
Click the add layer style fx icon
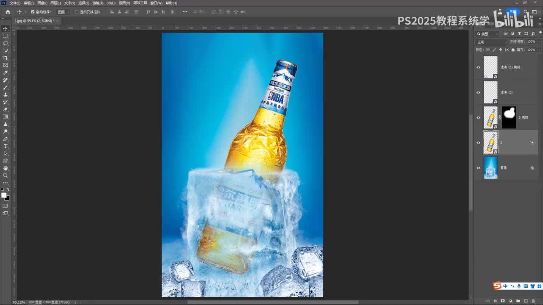495,301
